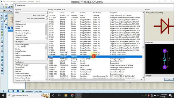
Task: Open the Edit menu
Action: pyautogui.click(x=7, y=4)
